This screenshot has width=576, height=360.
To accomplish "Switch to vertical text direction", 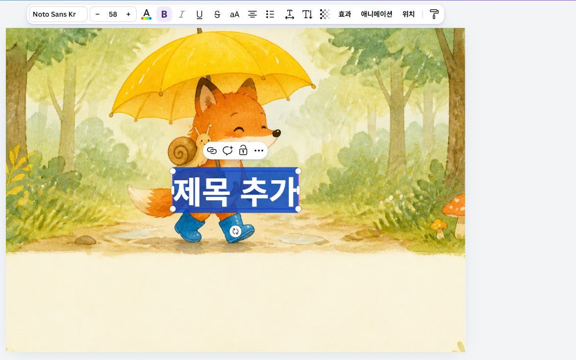I will pyautogui.click(x=307, y=14).
